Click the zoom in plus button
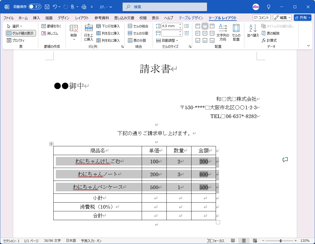 click(x=295, y=241)
